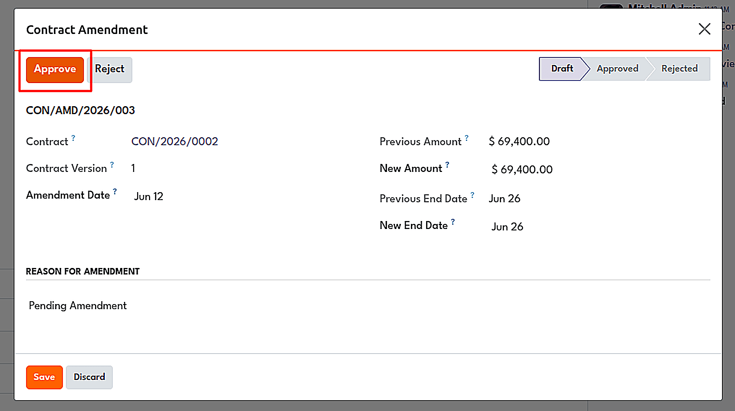
Task: Select the Previous Amount $ 69,400.00 value
Action: click(x=519, y=141)
